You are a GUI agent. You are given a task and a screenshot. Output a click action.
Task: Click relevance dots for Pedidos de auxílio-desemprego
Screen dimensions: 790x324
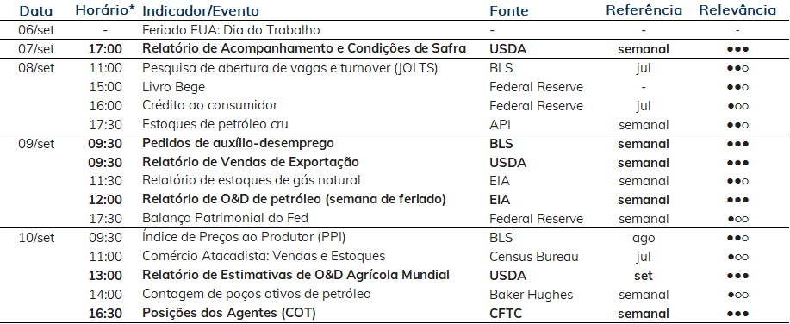pyautogui.click(x=737, y=144)
